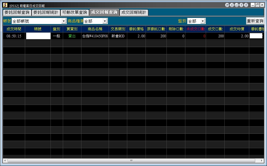The width and height of the screenshot is (267, 166).
Task: Expand the 盤別 dropdown arrow
Action: 203,21
